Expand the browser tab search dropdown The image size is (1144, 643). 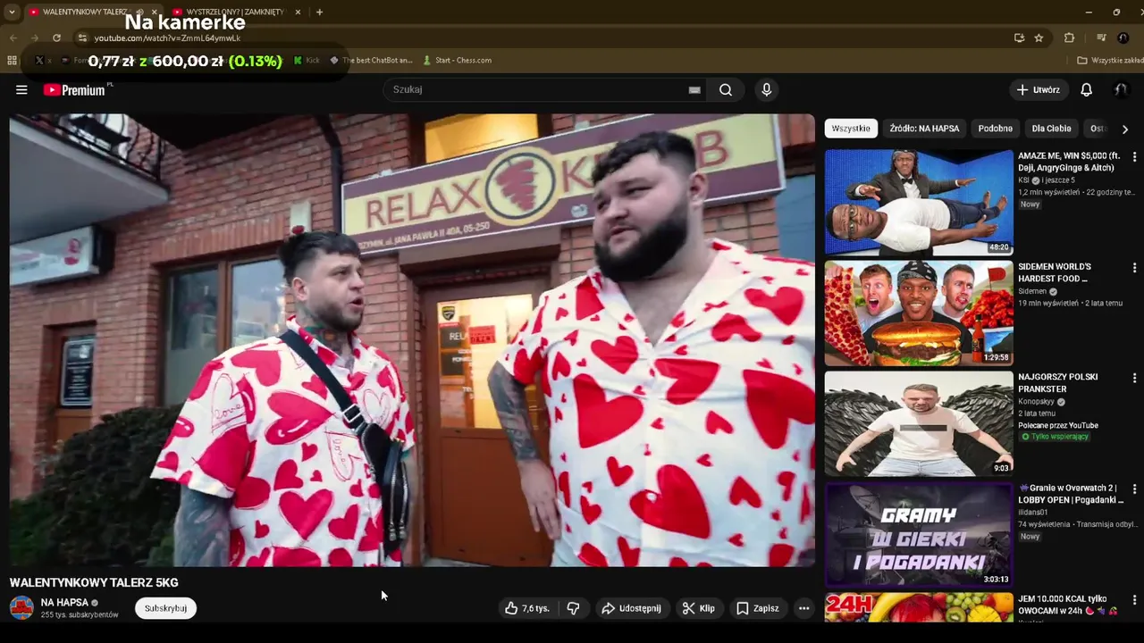coord(12,12)
